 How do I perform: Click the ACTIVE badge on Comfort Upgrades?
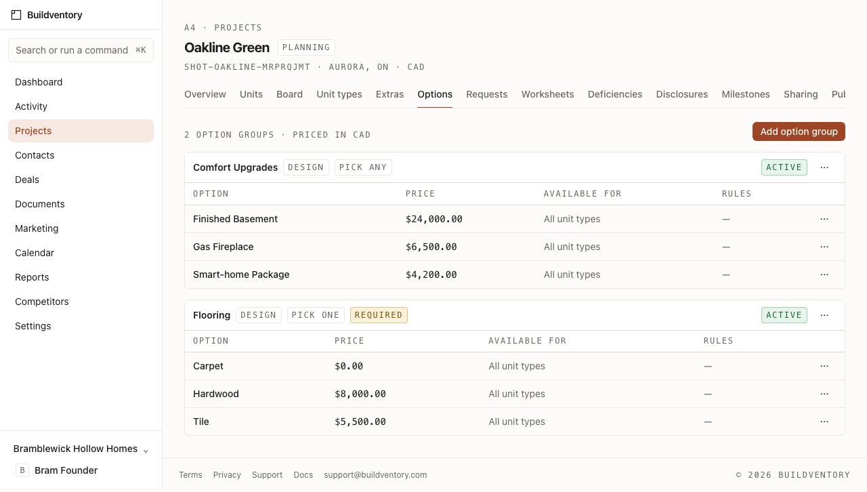click(784, 167)
